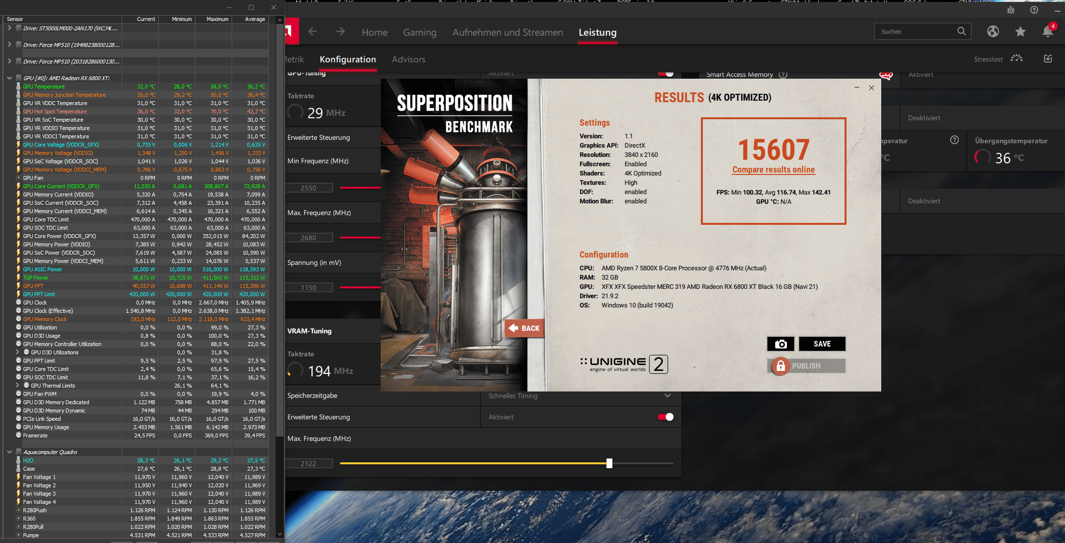Click the help icon beside the temperature tile
The image size is (1065, 543).
pyautogui.click(x=954, y=140)
